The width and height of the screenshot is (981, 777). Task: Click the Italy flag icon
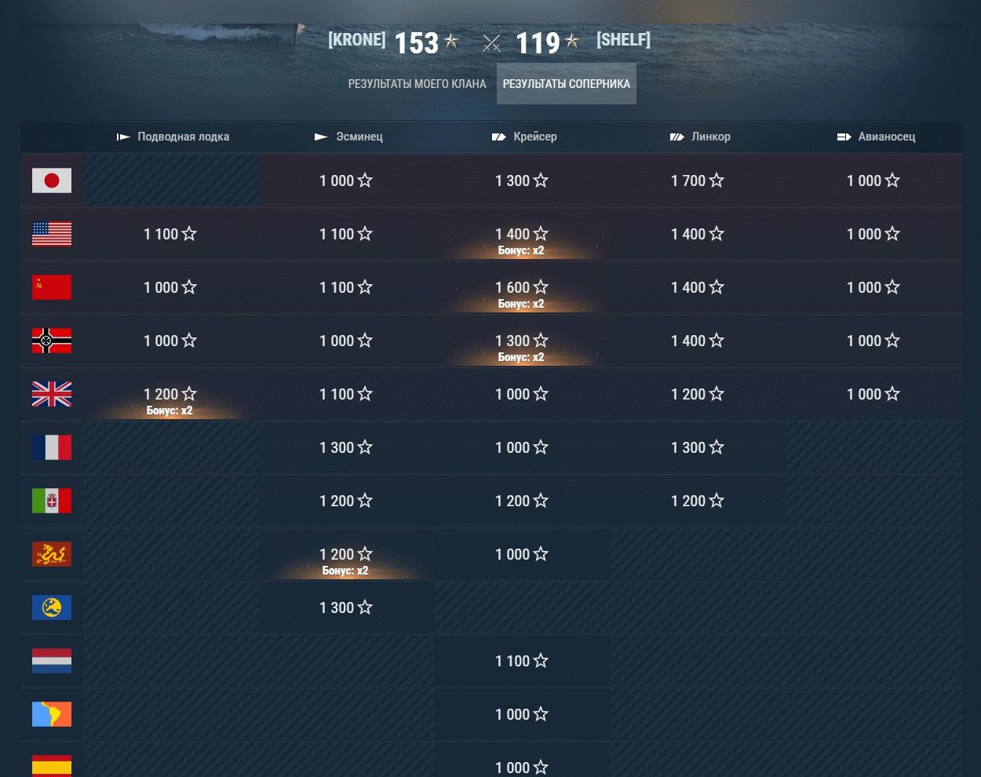[52, 501]
